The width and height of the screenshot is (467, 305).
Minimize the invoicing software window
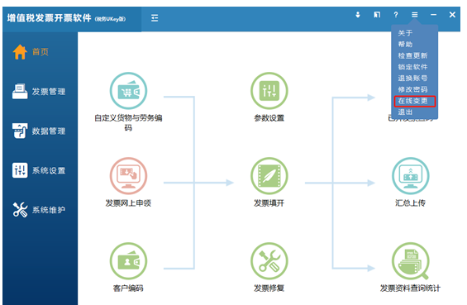[433, 15]
